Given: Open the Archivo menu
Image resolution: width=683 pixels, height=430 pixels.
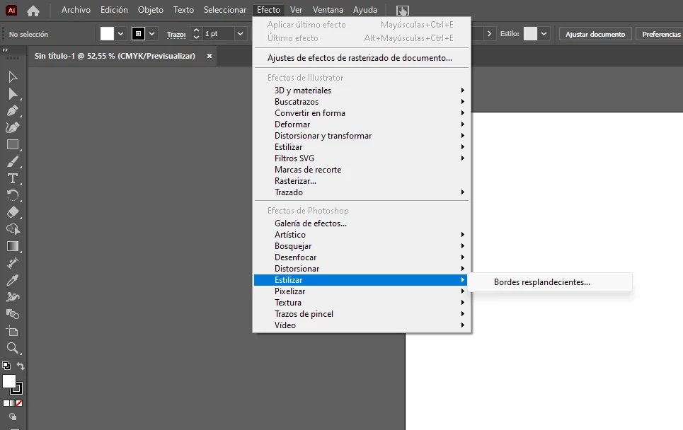Looking at the screenshot, I should pos(76,10).
